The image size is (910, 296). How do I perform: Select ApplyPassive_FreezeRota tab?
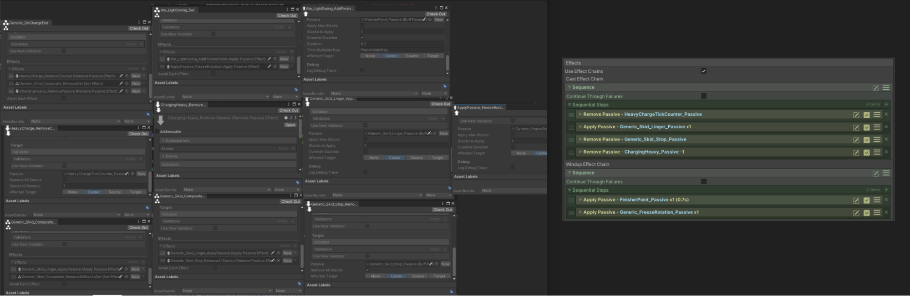pos(480,108)
